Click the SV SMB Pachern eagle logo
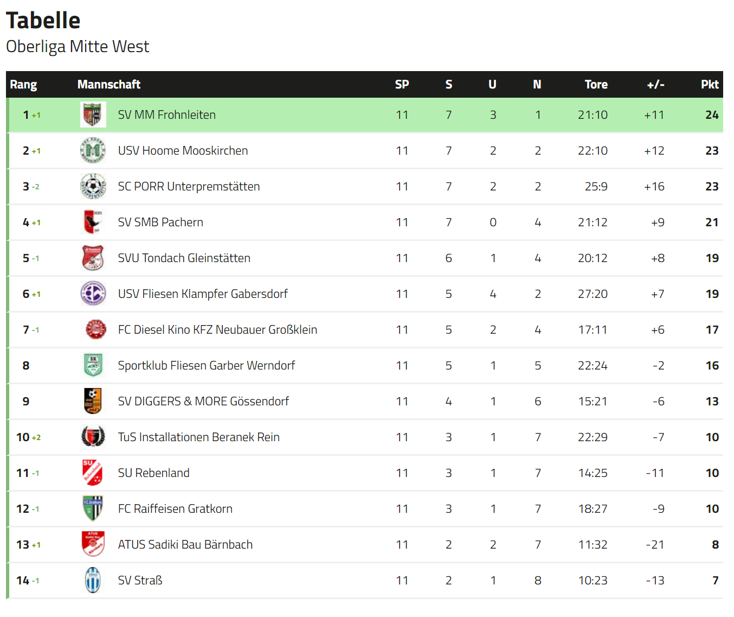734x617 pixels. (93, 222)
